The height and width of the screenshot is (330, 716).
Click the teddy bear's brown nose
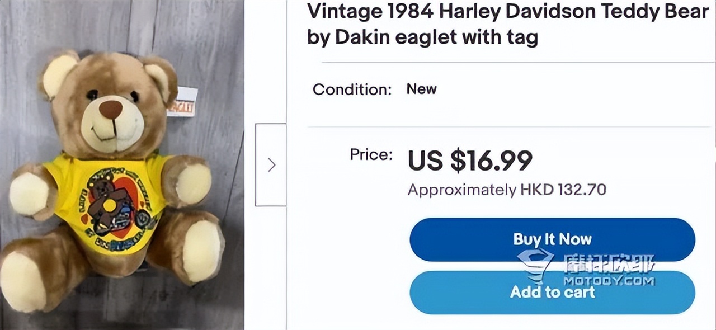click(111, 109)
